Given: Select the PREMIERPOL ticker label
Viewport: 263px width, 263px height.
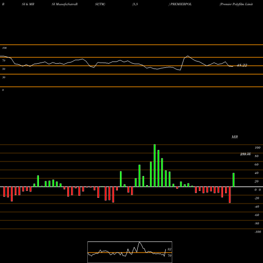Looking at the screenshot, I should (181, 4).
